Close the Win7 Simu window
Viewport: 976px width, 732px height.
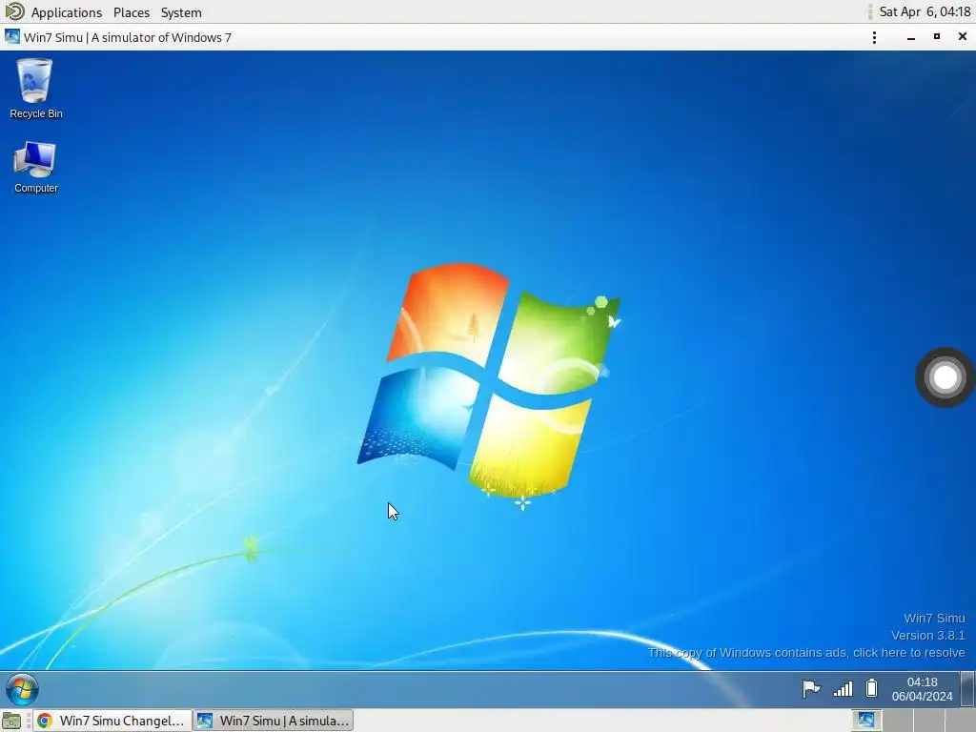(x=963, y=37)
